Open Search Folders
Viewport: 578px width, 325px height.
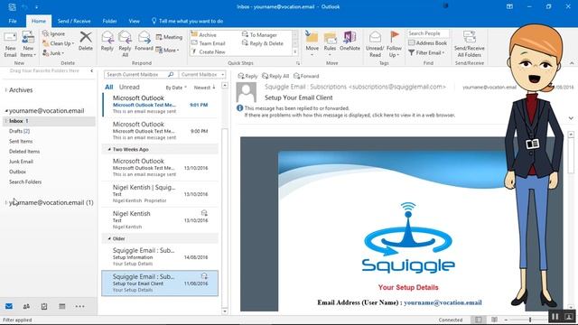coord(25,182)
